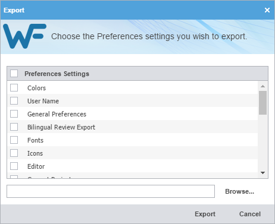
Task: Click the vertical scrollbar thumb
Action: click(x=262, y=103)
